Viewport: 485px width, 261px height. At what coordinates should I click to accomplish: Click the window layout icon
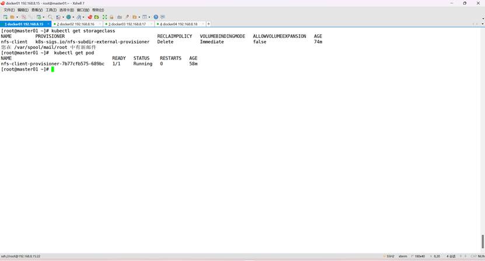click(x=144, y=17)
